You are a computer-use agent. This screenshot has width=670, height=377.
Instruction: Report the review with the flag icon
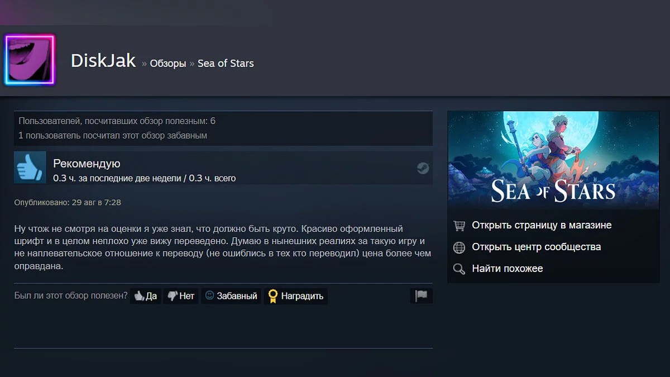click(422, 296)
